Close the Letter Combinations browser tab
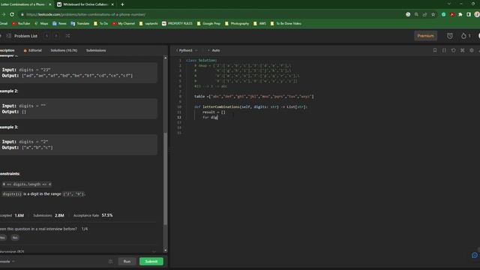The height and width of the screenshot is (270, 480). pyautogui.click(x=50, y=4)
